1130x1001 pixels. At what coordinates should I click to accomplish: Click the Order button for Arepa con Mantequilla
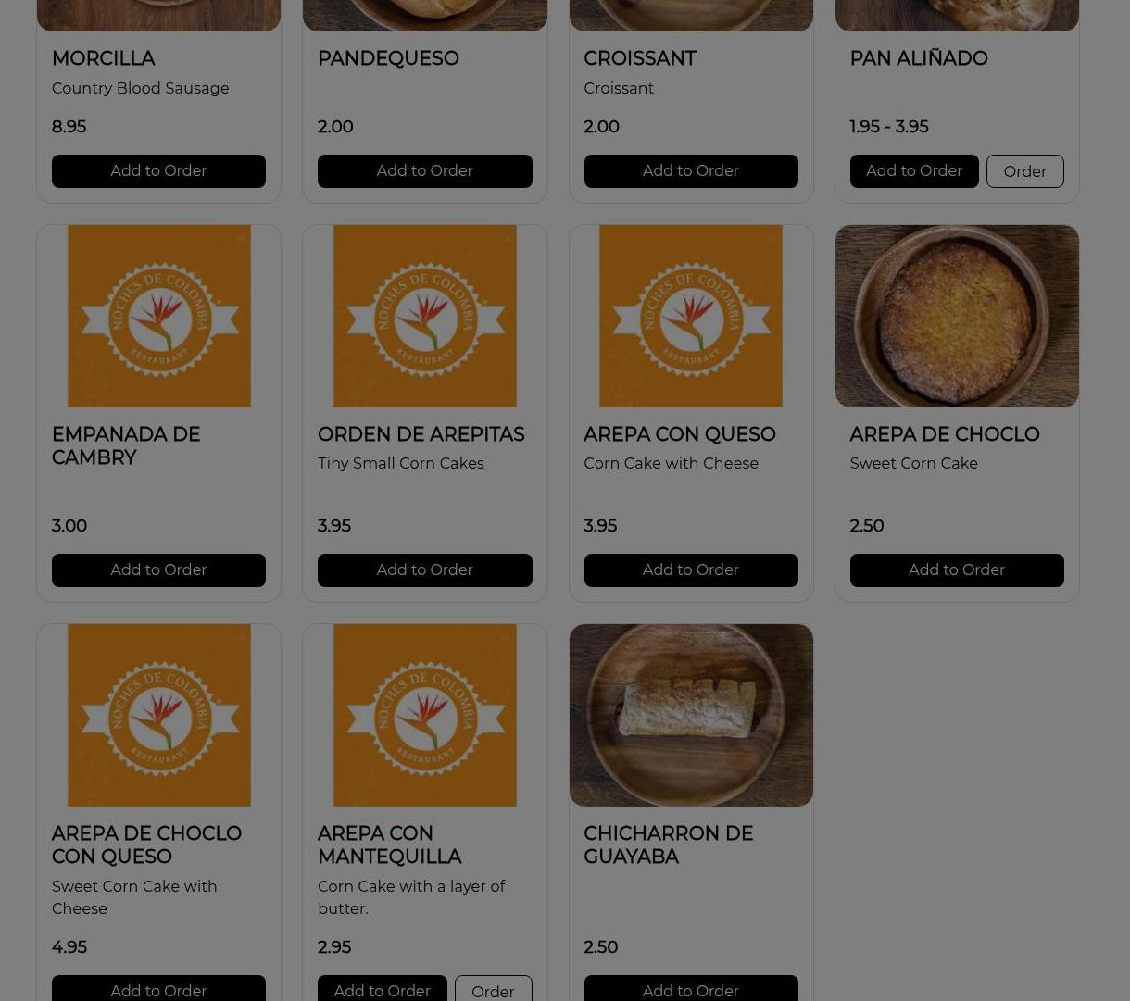click(493, 989)
